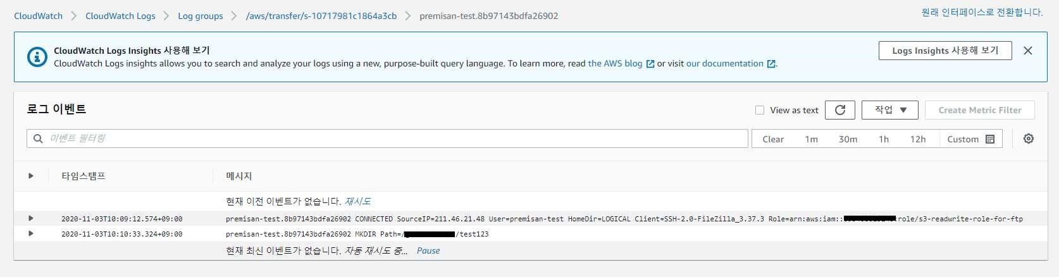This screenshot has height=277, width=1059.
Task: Open the 작업 actions dropdown
Action: click(x=890, y=110)
